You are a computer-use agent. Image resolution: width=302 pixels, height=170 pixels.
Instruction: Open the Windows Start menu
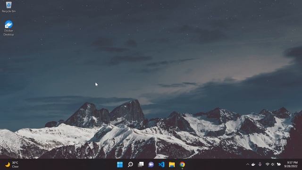(x=120, y=164)
